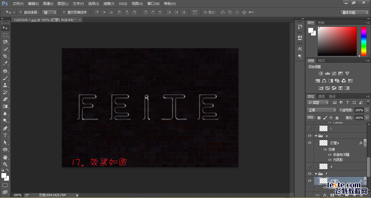The width and height of the screenshot is (371, 198).
Task: Hide the 灯管e layer
Action: click(310, 143)
